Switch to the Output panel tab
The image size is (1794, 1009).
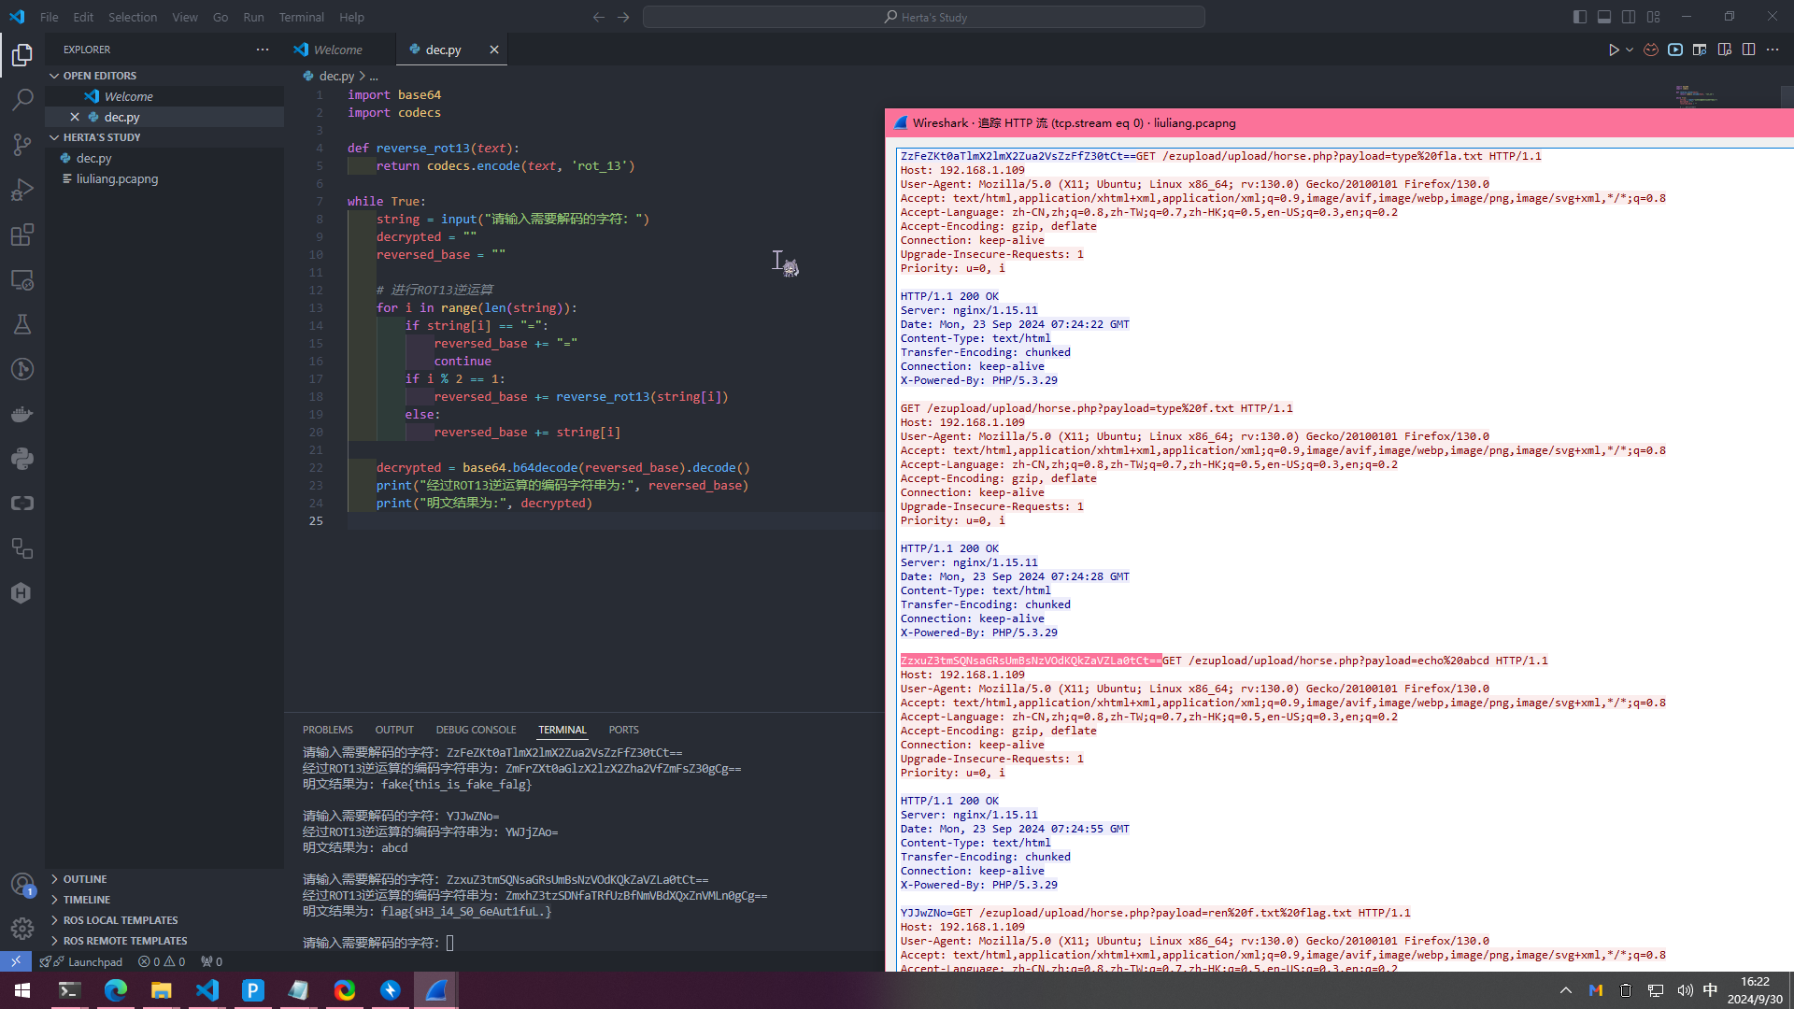pyautogui.click(x=394, y=730)
